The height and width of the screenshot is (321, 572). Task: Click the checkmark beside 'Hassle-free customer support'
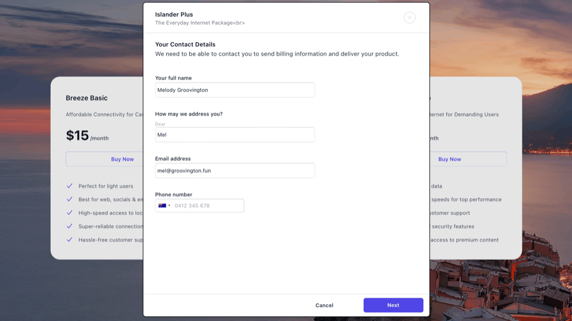tap(70, 239)
